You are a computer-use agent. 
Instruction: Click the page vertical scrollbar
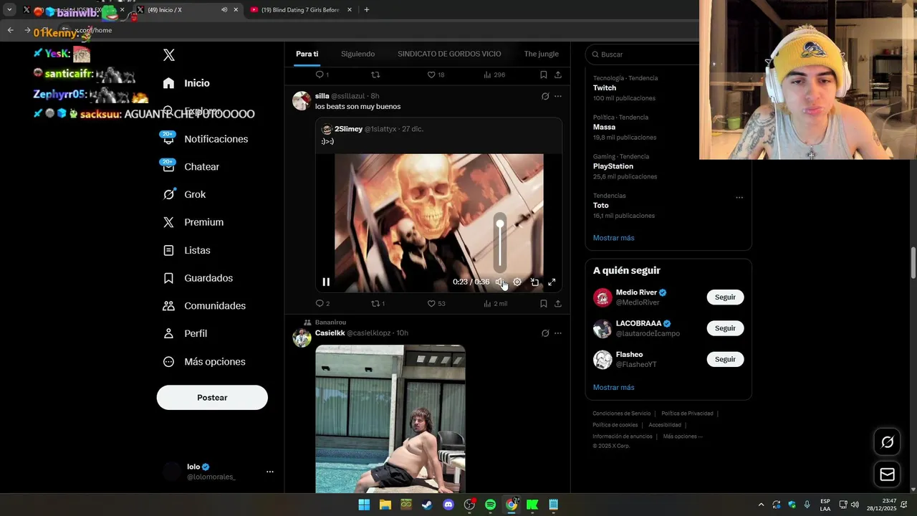[x=913, y=263]
